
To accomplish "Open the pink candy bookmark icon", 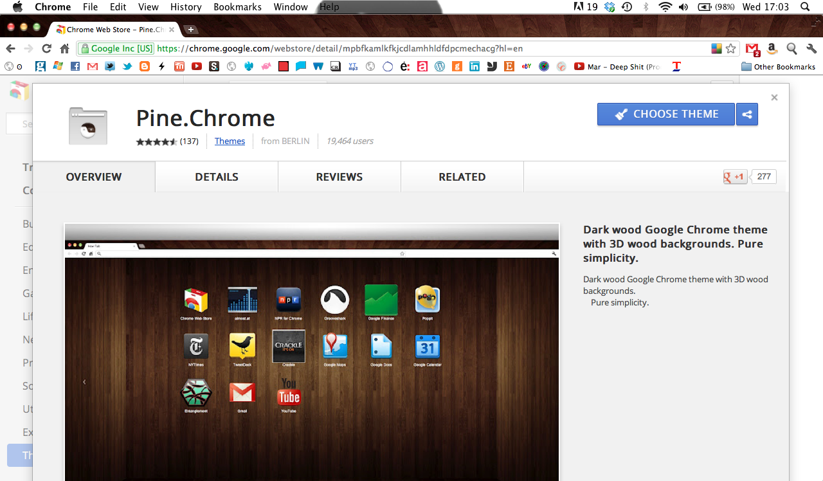I will (x=266, y=66).
